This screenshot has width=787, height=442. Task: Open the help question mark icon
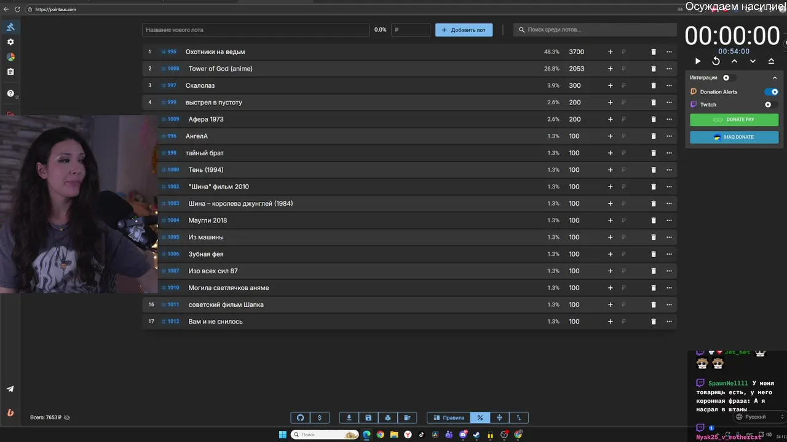click(x=10, y=93)
